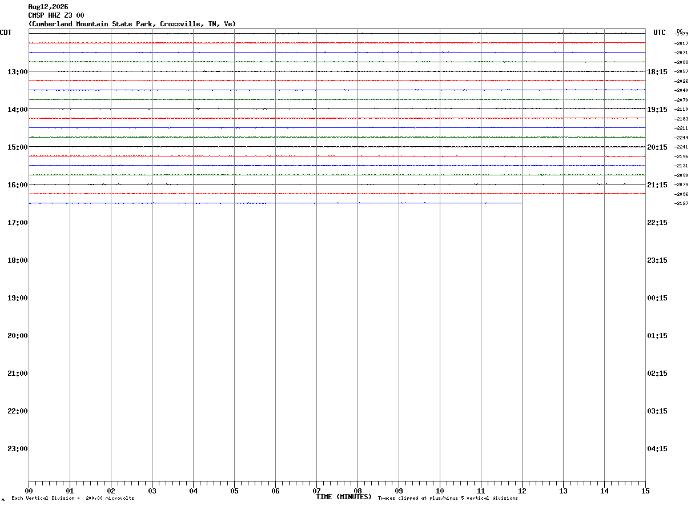Screen dimensions: 691x506
Task: Click the -2127 DC offset value
Action: click(681, 204)
